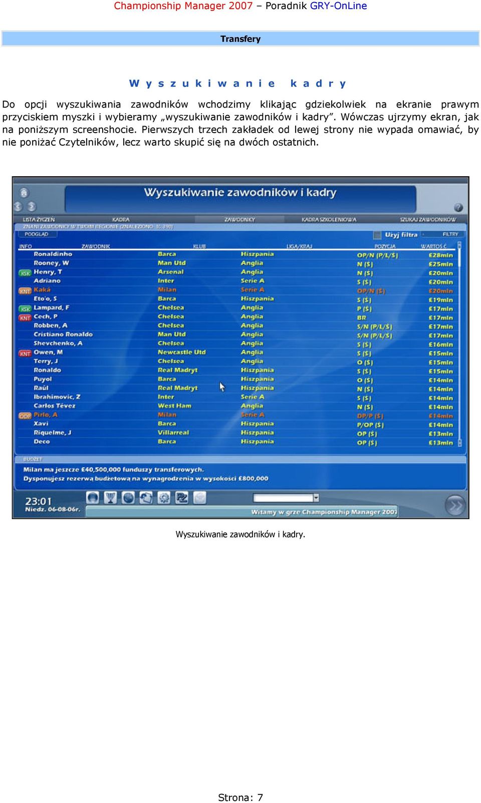Select player 'Puyol'

tap(43, 379)
